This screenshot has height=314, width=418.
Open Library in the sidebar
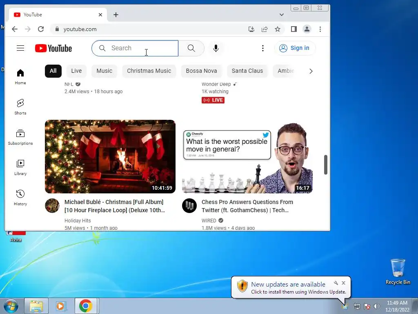click(20, 167)
